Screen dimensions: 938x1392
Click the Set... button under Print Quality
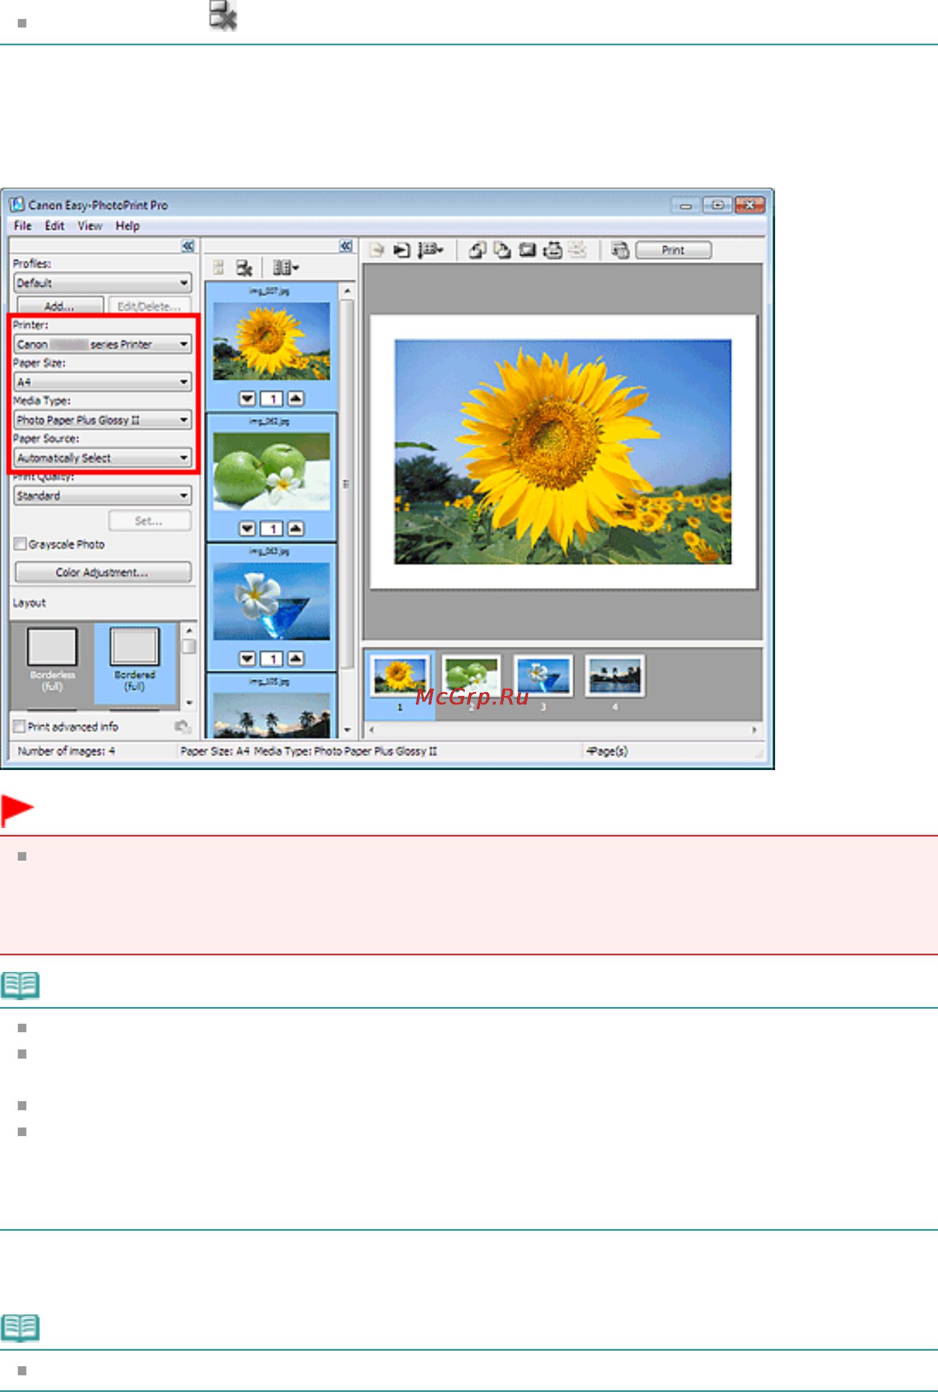pos(150,520)
